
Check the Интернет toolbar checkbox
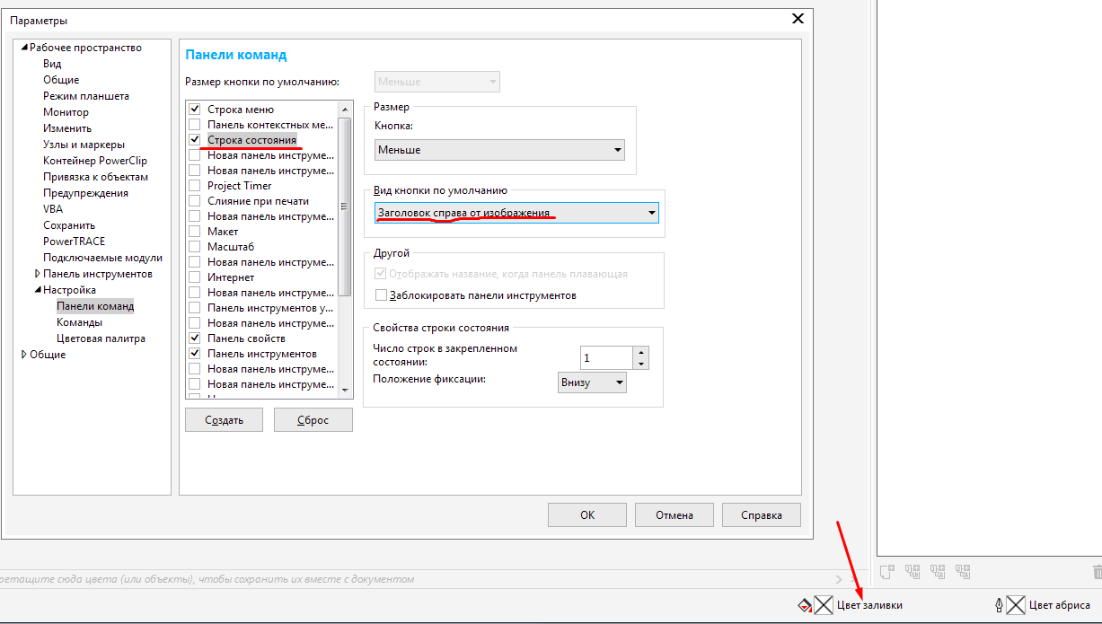click(x=195, y=277)
